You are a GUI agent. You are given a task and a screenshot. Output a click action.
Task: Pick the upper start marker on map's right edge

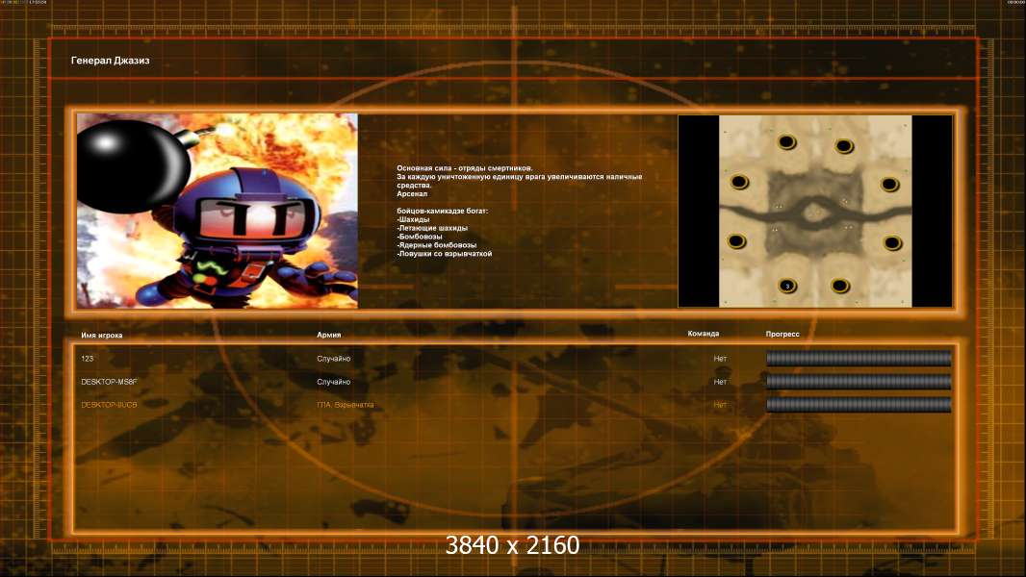click(889, 185)
